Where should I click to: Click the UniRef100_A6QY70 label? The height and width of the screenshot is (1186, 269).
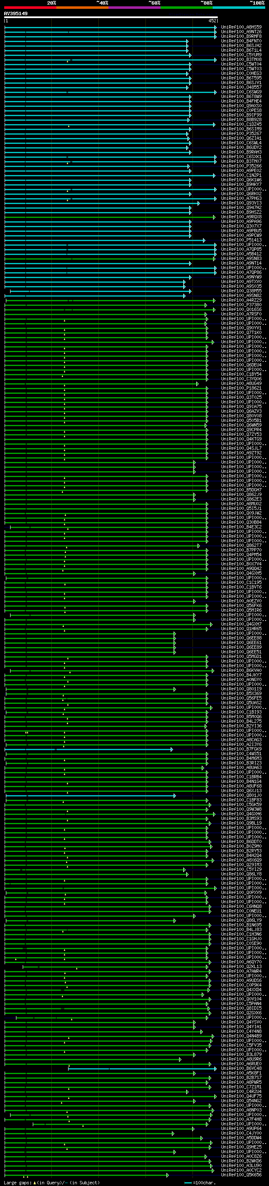[241, 962]
